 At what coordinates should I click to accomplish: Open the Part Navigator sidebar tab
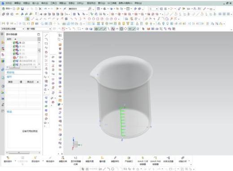(3, 55)
